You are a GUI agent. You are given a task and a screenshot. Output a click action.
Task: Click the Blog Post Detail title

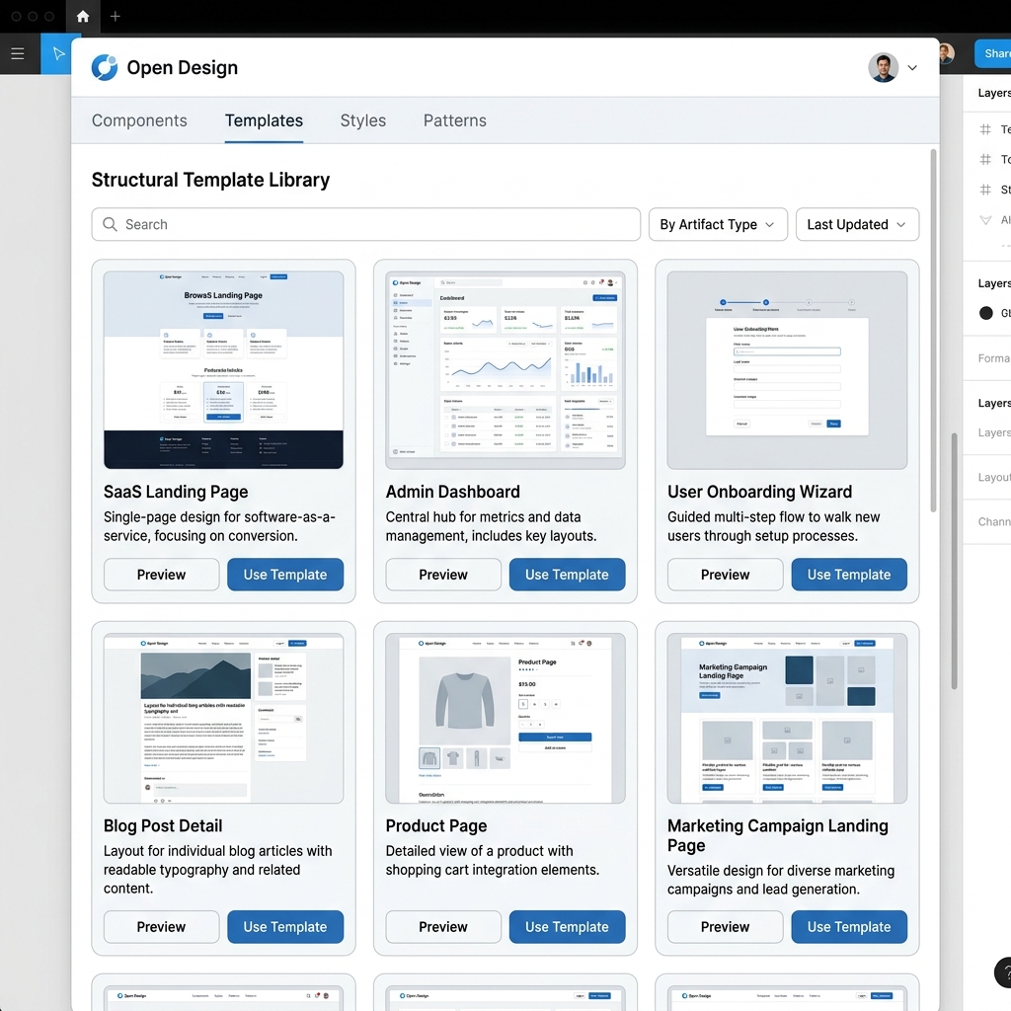[163, 825]
